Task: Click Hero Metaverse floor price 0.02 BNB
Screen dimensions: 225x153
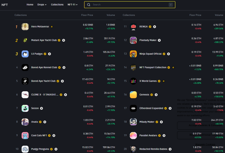Action: coord(88,25)
